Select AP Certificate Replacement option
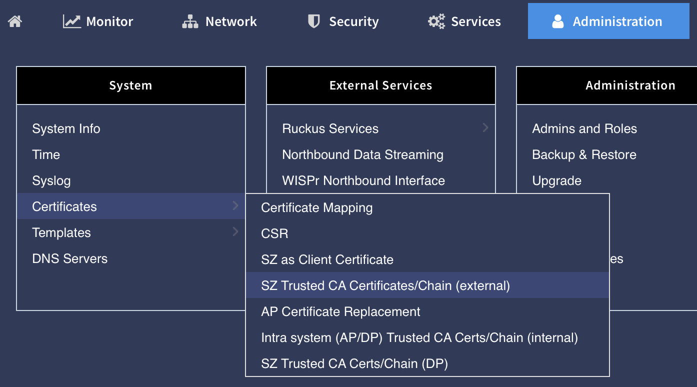697x387 pixels. pos(340,311)
